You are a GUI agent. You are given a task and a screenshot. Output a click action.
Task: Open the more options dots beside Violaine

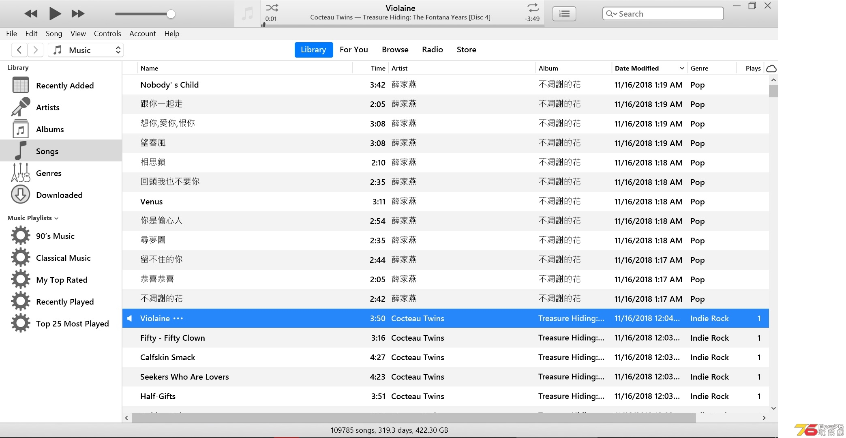(178, 318)
